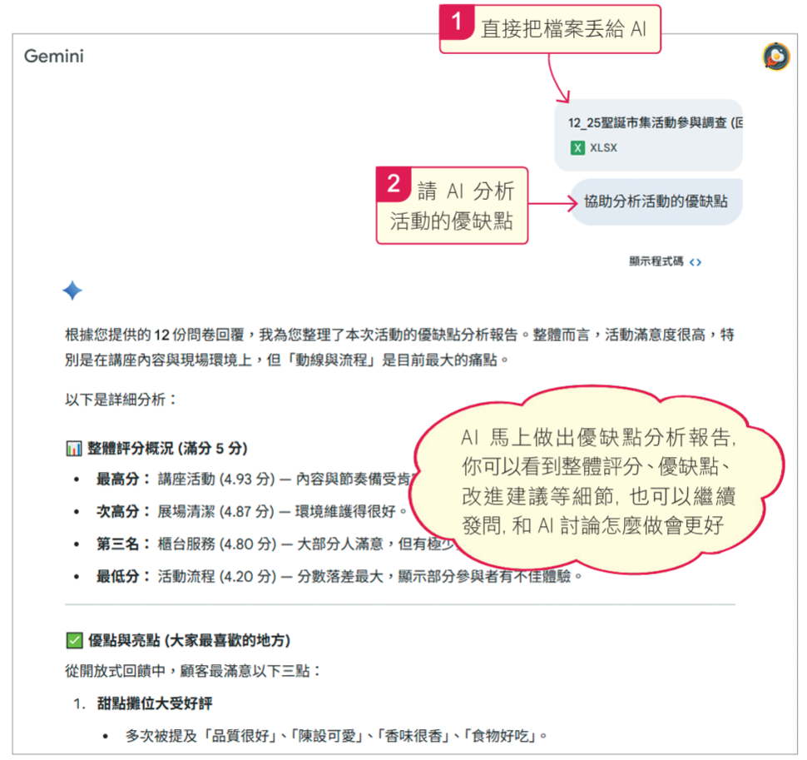Viewport: 807px width, 760px height.
Task: Click the 最高分 講座活動 bullet item
Action: point(250,479)
